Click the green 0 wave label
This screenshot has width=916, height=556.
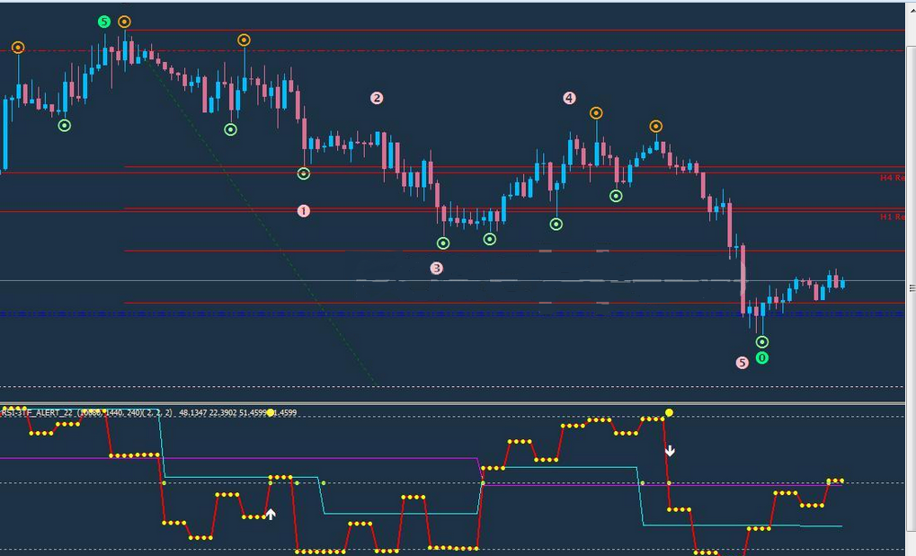pyautogui.click(x=761, y=358)
